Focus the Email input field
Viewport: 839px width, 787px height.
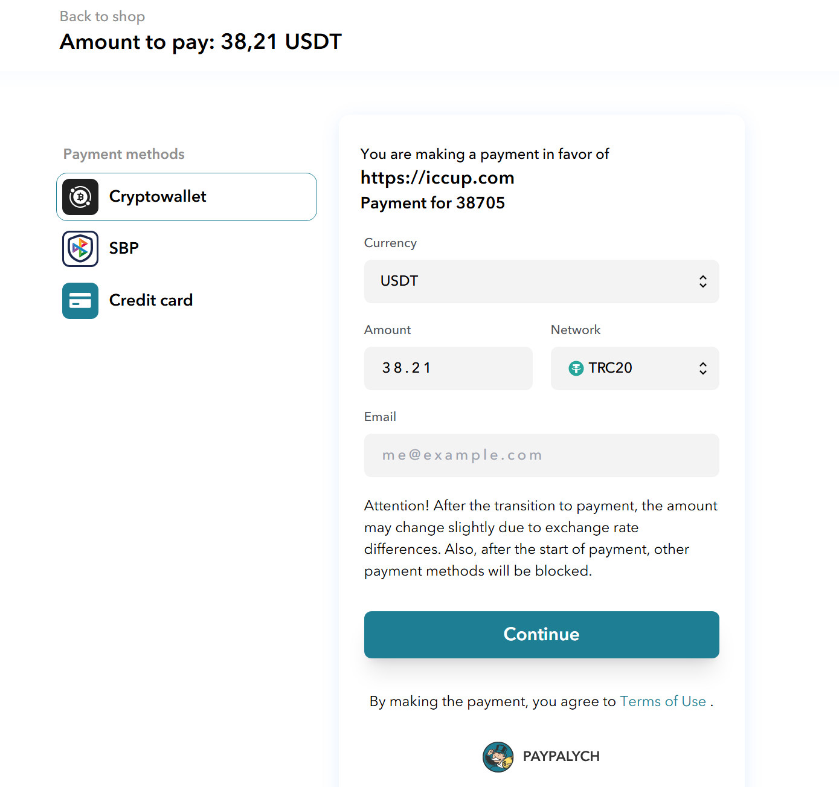tap(541, 455)
